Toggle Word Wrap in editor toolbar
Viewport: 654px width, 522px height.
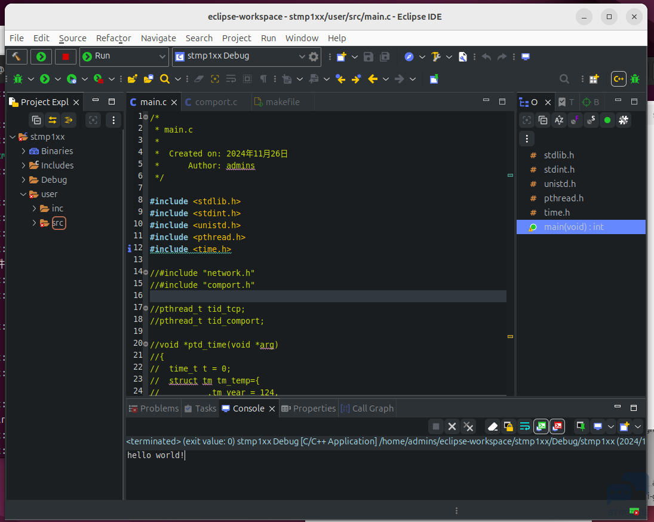[231, 79]
